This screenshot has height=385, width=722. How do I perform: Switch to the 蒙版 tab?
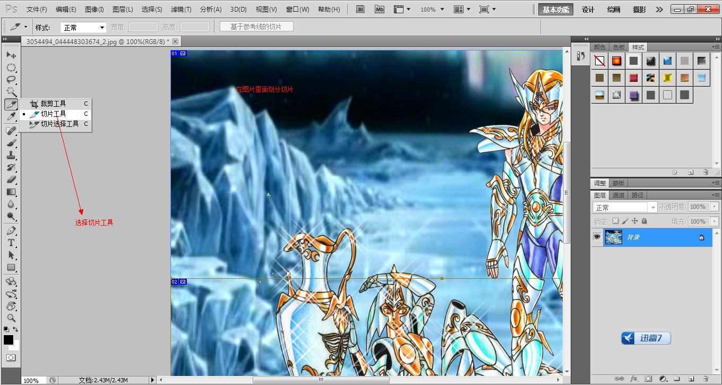(x=618, y=183)
